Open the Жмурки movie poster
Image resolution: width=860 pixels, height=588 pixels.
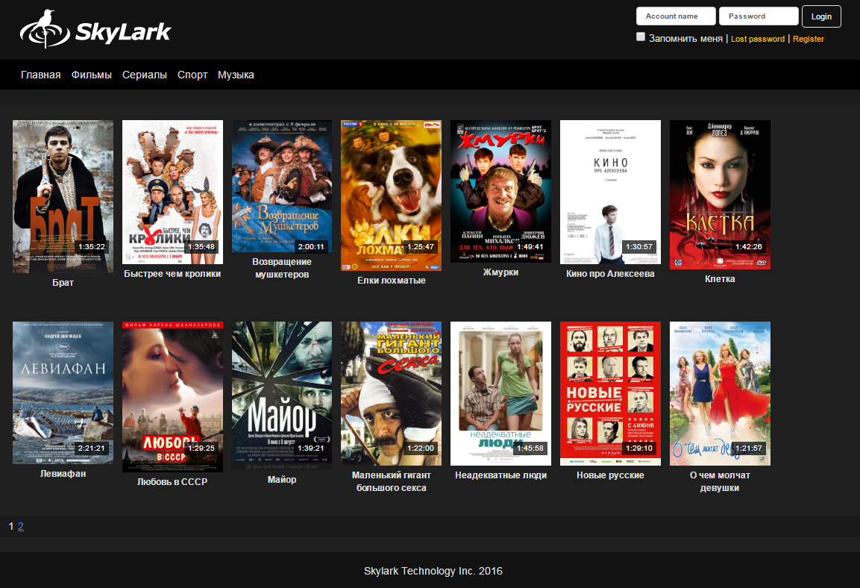click(500, 192)
